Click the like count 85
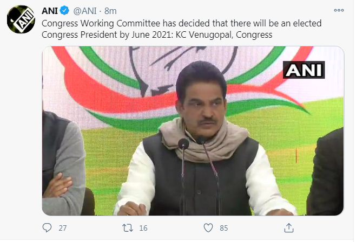Image resolution: width=356 pixels, height=242 pixels. point(223,228)
